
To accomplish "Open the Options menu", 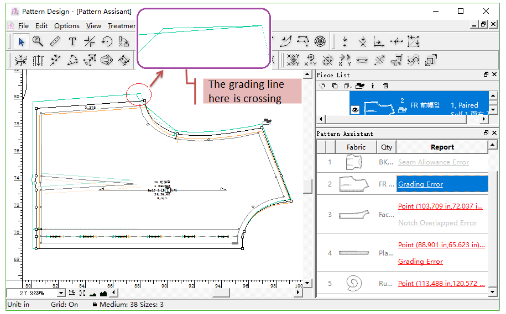I will (67, 26).
